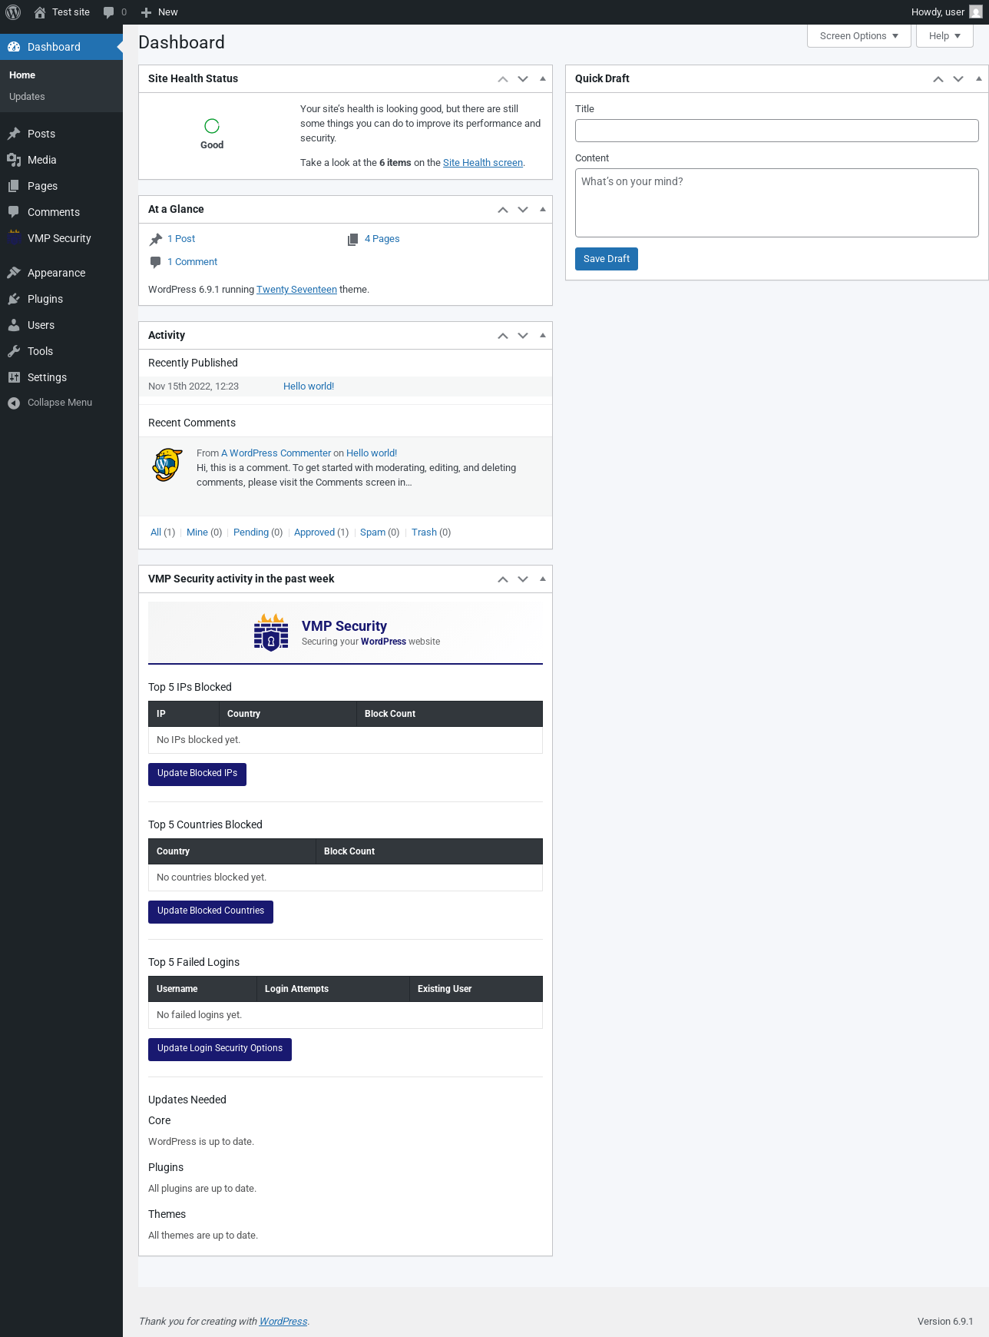Click the Users person icon in sidebar
989x1337 pixels.
coord(14,325)
